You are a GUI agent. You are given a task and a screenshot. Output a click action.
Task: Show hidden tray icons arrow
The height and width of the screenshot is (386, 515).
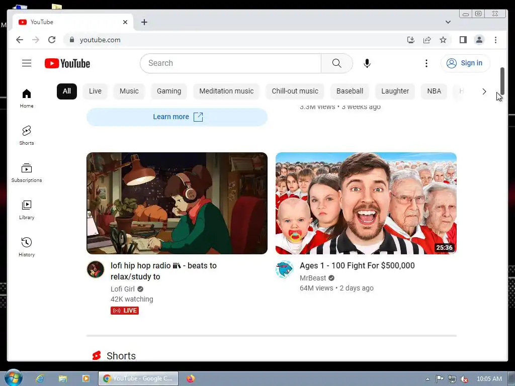coord(427,379)
